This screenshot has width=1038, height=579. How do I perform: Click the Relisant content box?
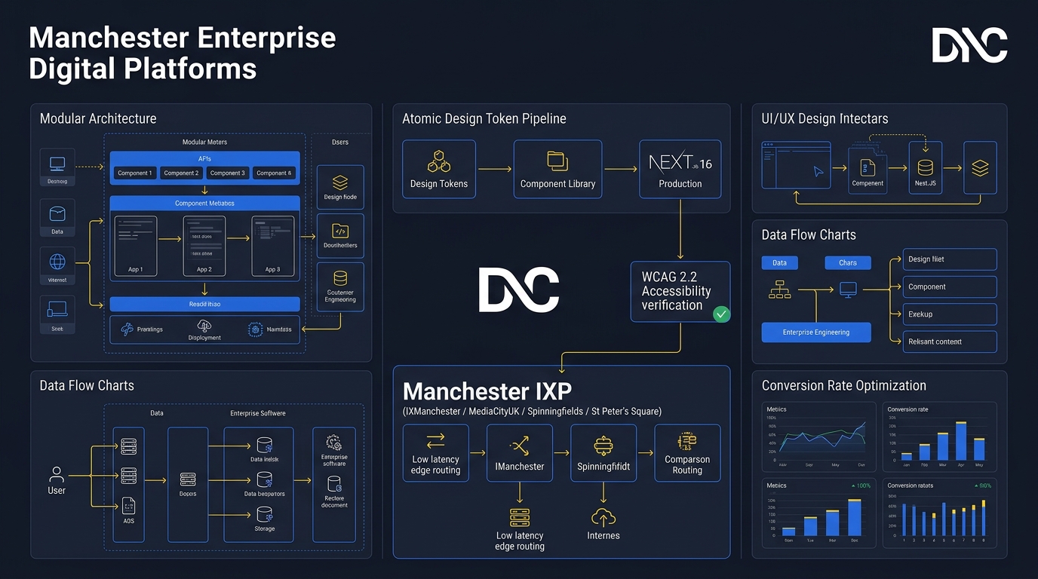tap(950, 342)
